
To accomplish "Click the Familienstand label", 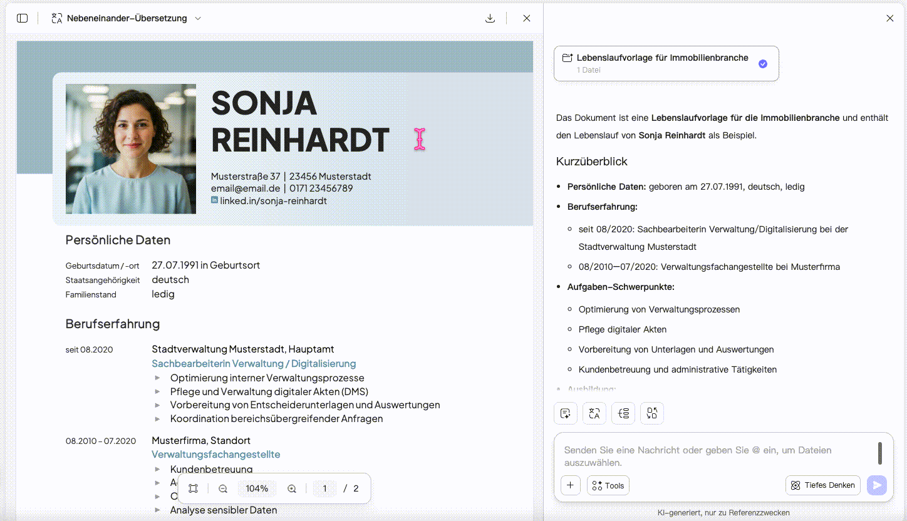I will point(91,295).
